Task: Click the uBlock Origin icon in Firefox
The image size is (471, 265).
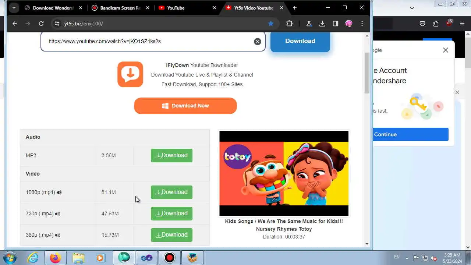Action: pos(449,23)
